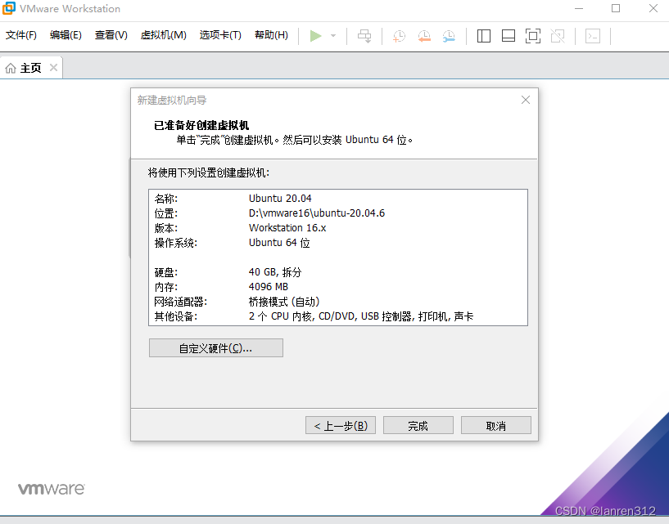Click the VMware Workstation title bar logo
The image size is (669, 524).
point(8,8)
